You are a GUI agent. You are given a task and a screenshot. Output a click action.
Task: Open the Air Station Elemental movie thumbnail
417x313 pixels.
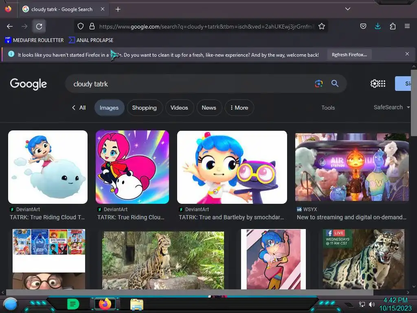click(x=352, y=167)
